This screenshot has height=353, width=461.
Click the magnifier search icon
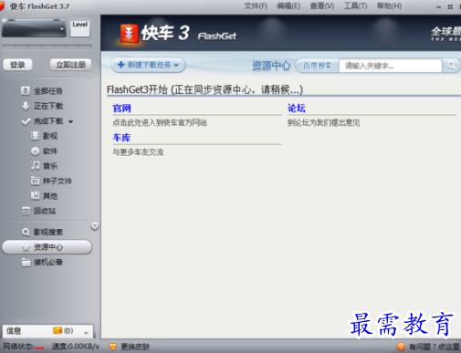point(451,66)
